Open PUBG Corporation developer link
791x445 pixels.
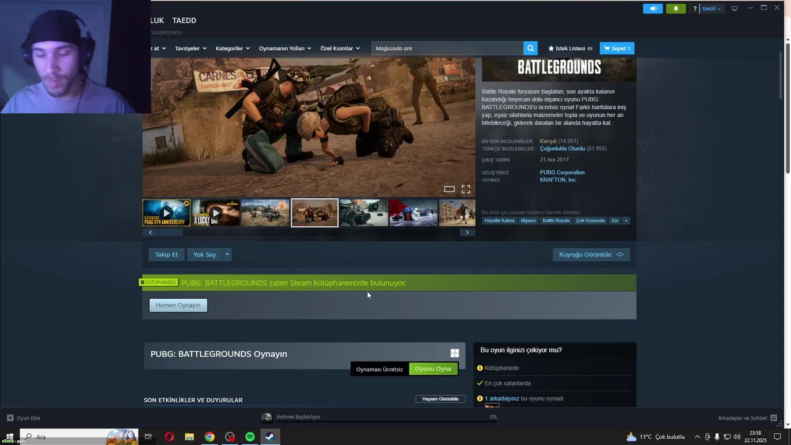(562, 172)
